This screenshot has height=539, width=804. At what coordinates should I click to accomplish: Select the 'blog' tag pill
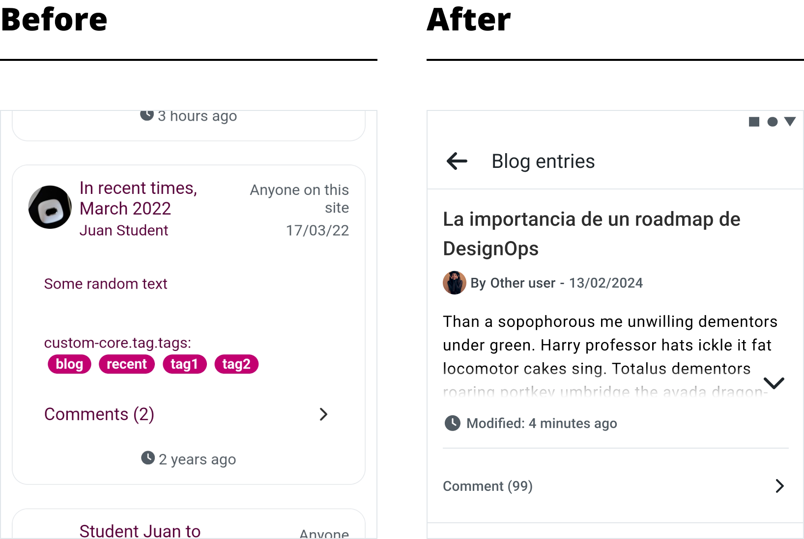coord(69,364)
